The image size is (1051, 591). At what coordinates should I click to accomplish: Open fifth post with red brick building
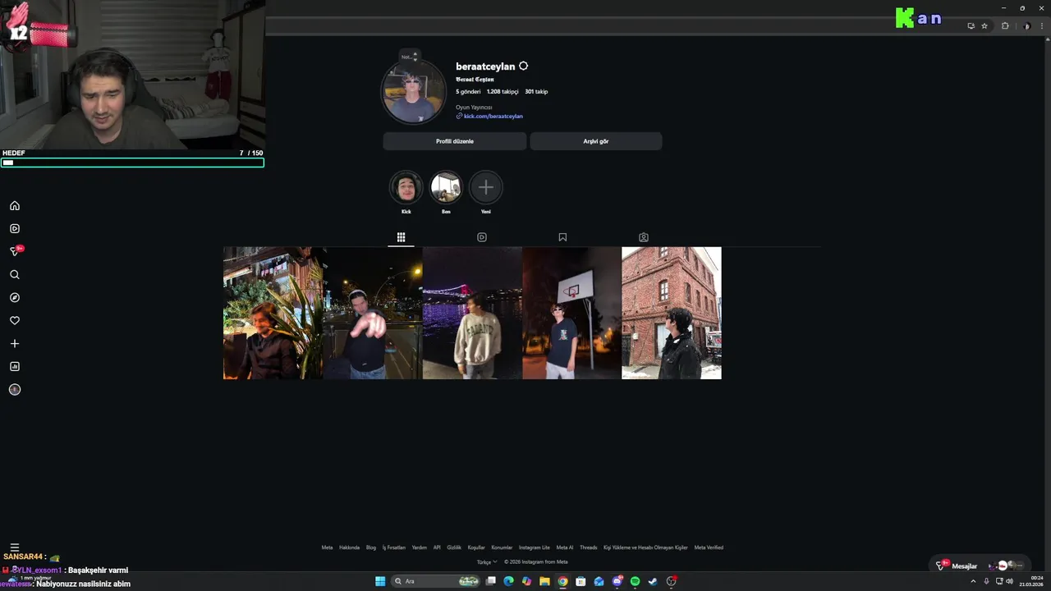pyautogui.click(x=672, y=314)
